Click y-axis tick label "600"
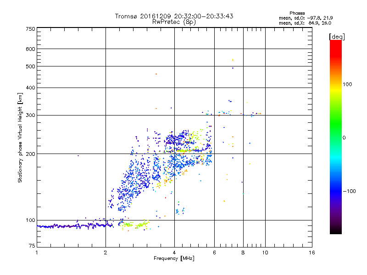This screenshot has width=367, height=275. pos(30,49)
